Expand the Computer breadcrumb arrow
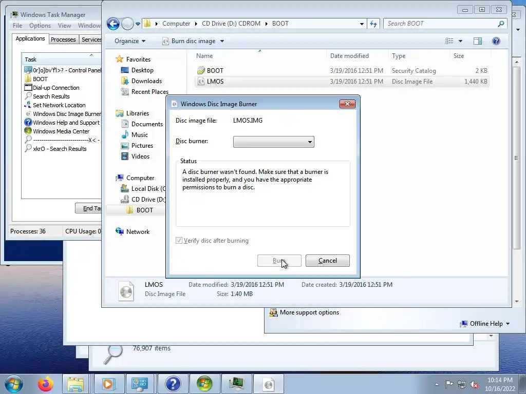This screenshot has height=394, width=526. (x=196, y=24)
